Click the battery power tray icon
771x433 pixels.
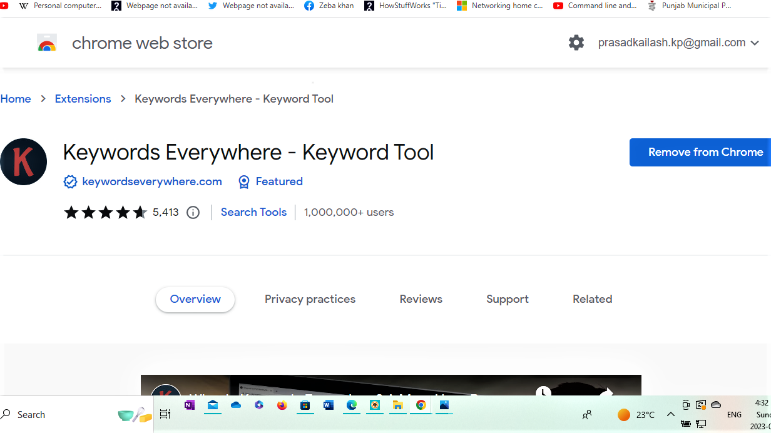coord(686,424)
